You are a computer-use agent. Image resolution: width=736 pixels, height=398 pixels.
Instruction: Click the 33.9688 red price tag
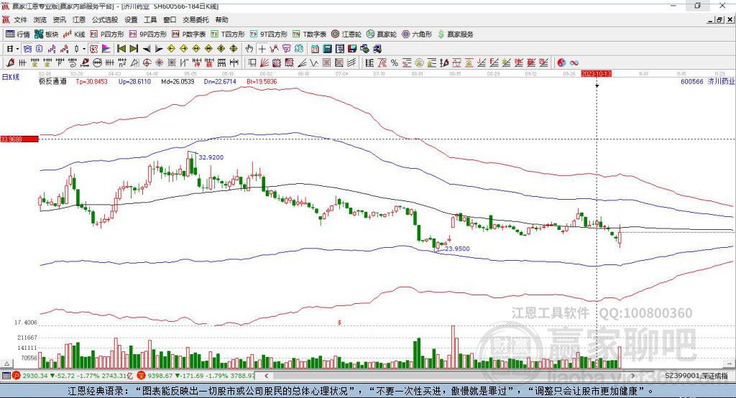[x=19, y=139]
